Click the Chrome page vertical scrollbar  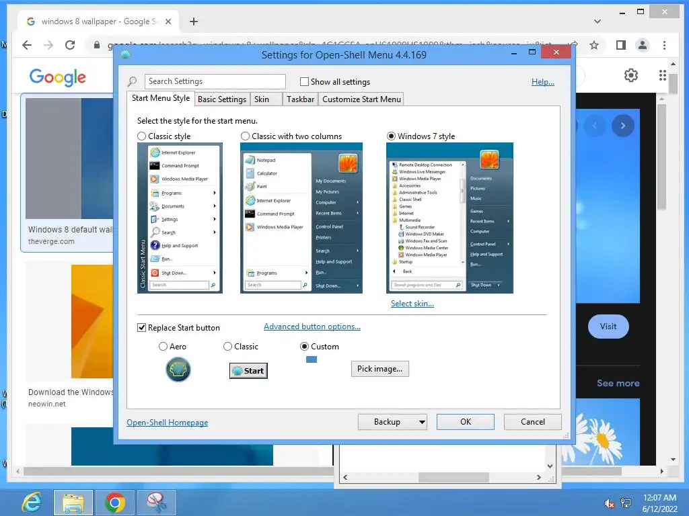pos(673,83)
